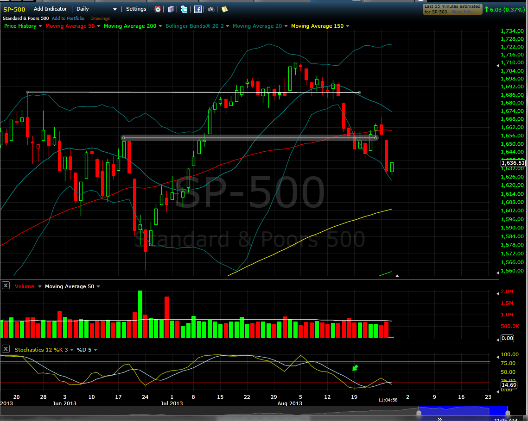Expand the Price History options arrow
This screenshot has height=421, width=528.
click(40, 26)
